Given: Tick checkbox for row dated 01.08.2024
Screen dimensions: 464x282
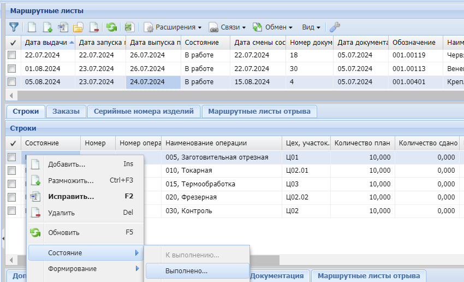Looking at the screenshot, I should tap(11, 68).
